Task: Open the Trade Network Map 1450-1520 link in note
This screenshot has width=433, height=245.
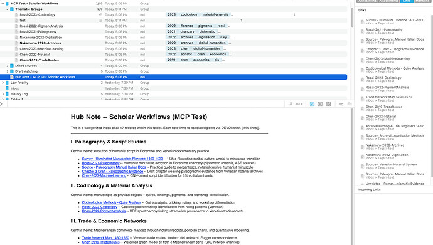Action: point(105,238)
